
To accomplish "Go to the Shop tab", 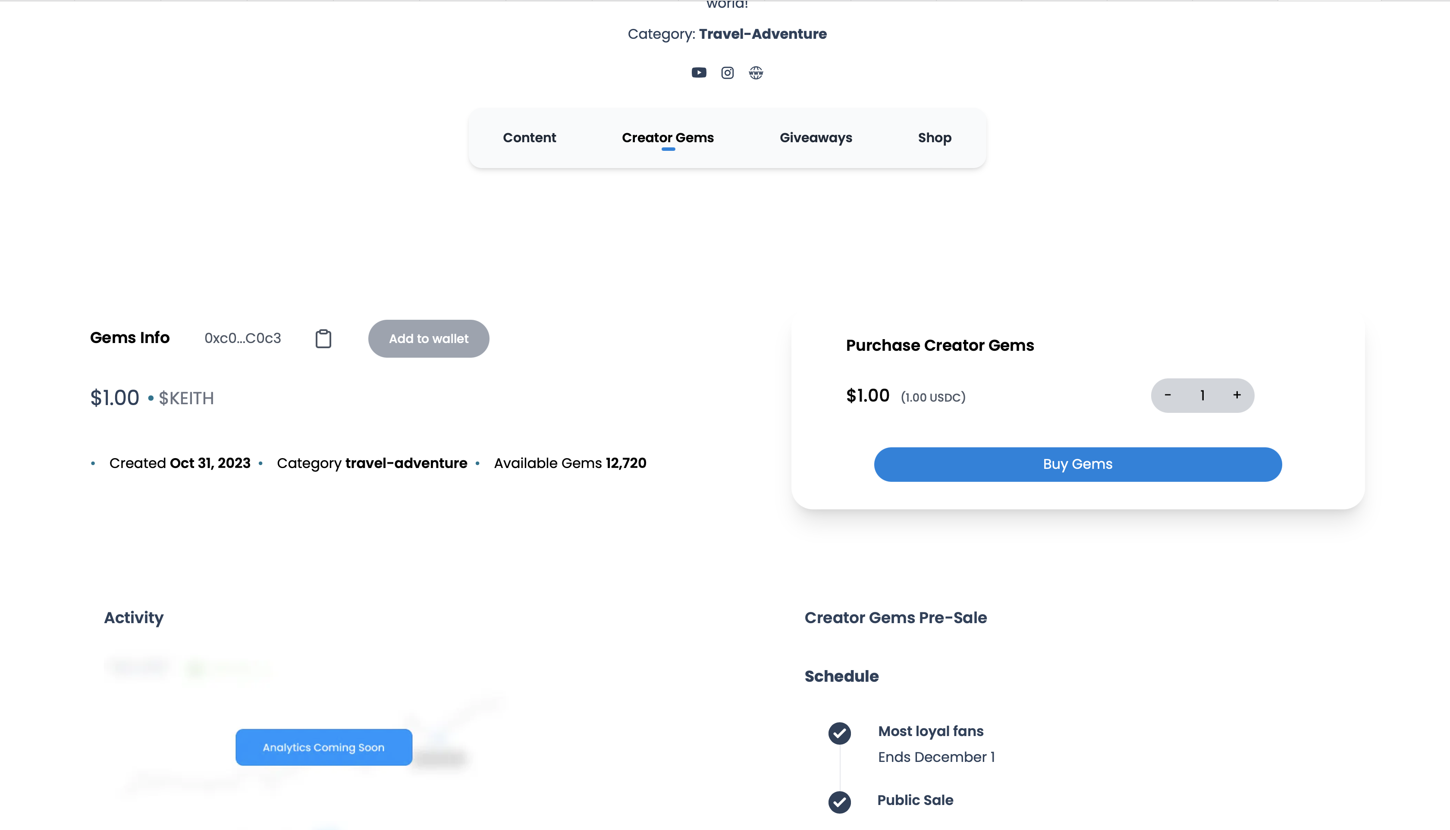I will [934, 138].
